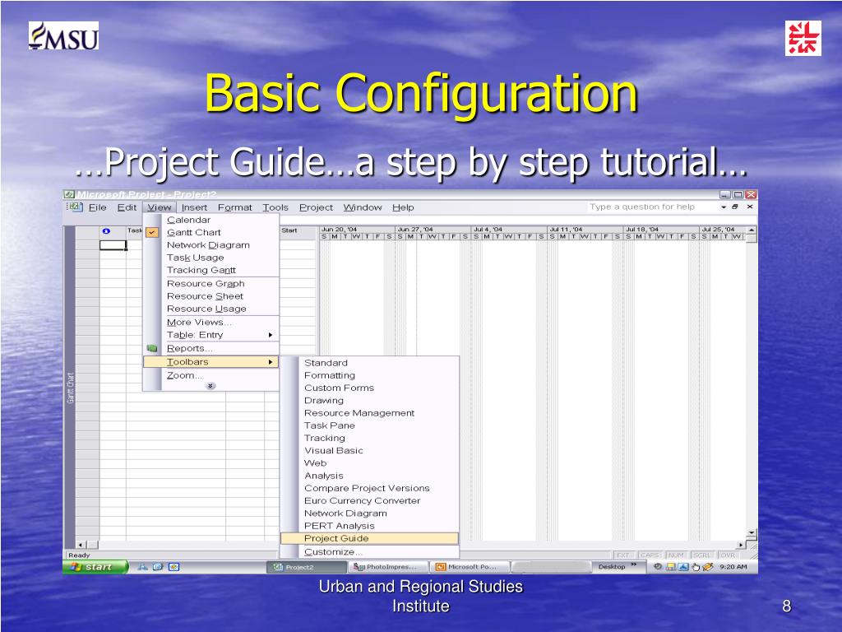
Task: Close the open View menu
Action: [x=159, y=207]
